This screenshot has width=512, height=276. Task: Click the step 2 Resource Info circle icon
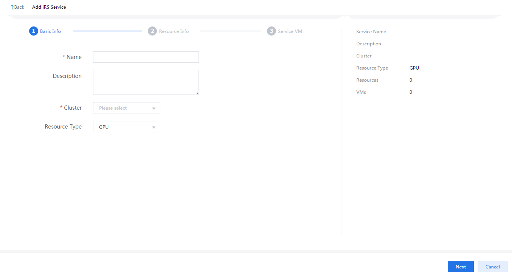[152, 31]
